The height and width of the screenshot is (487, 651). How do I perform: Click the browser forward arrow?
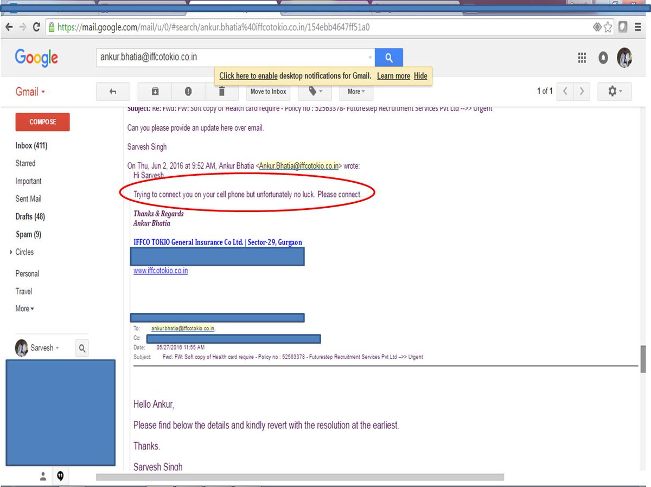click(23, 27)
